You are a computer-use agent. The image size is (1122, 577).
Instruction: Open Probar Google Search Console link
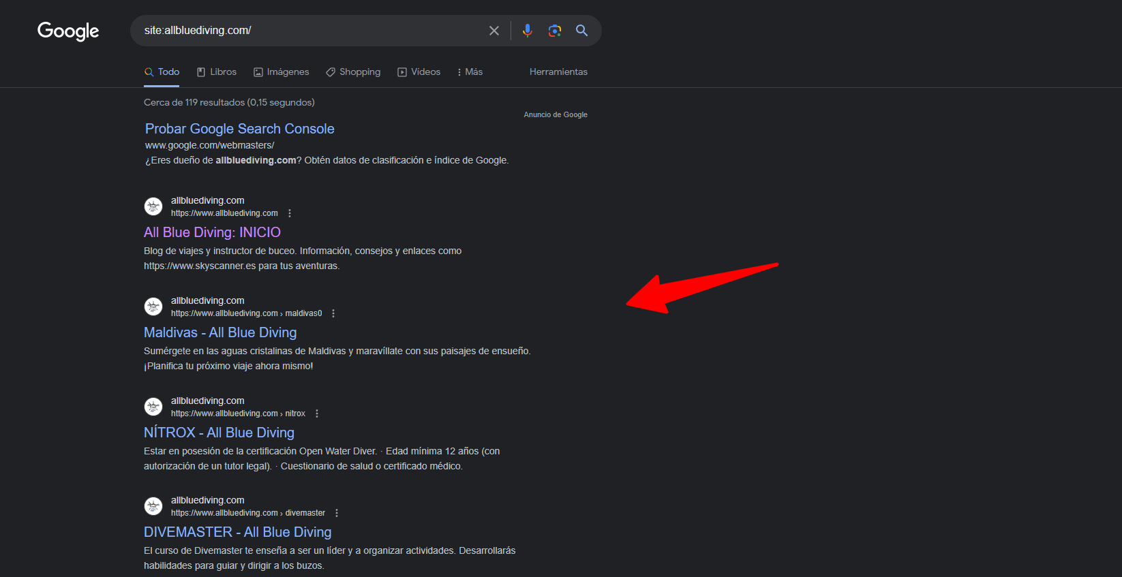point(240,129)
